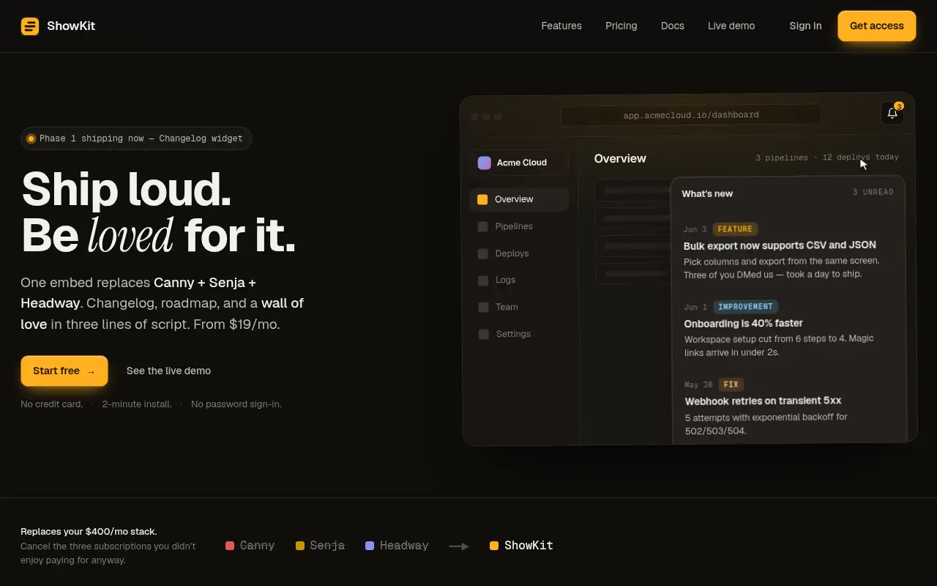Open the notification bell icon in dashboard mockup
The height and width of the screenshot is (586, 937).
coord(892,113)
